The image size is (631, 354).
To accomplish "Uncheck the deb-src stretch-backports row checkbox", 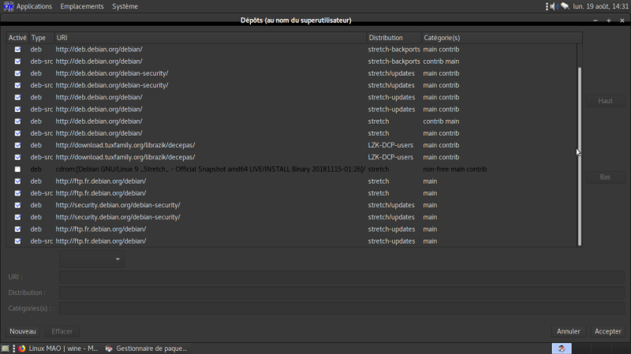I will pos(17,61).
